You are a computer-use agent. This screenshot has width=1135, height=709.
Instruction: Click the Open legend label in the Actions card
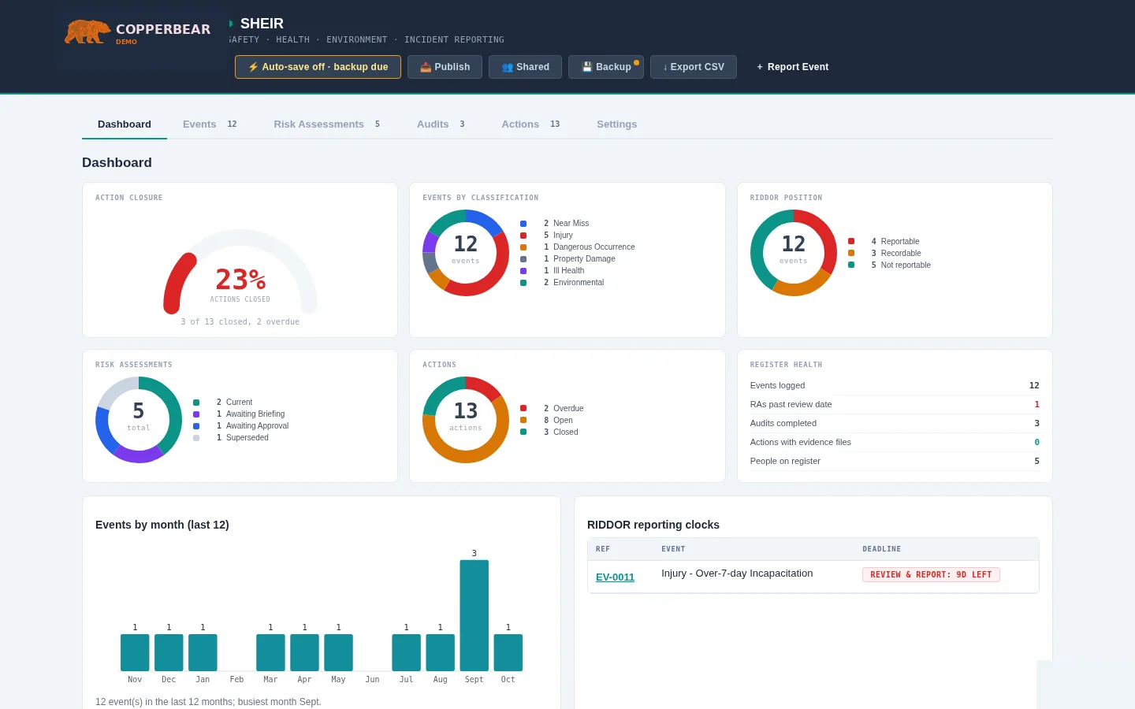point(563,421)
